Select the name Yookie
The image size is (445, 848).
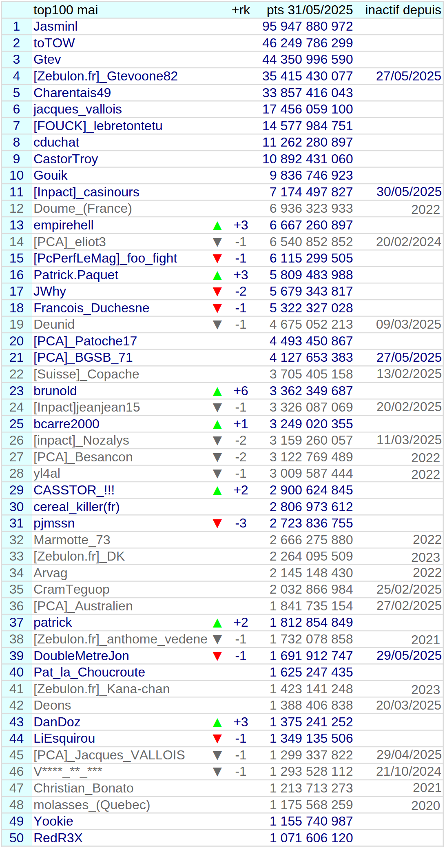(x=53, y=821)
